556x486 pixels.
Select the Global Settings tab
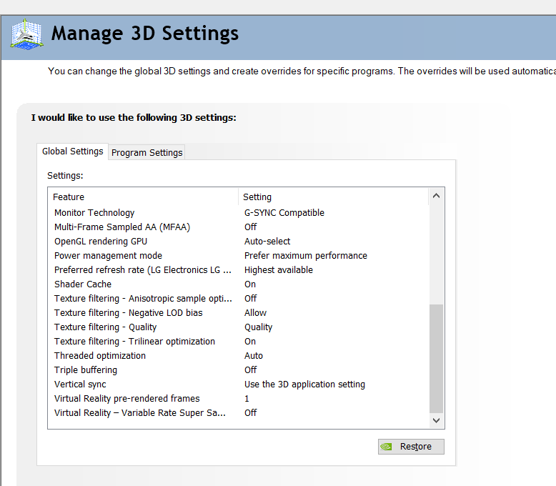(72, 152)
